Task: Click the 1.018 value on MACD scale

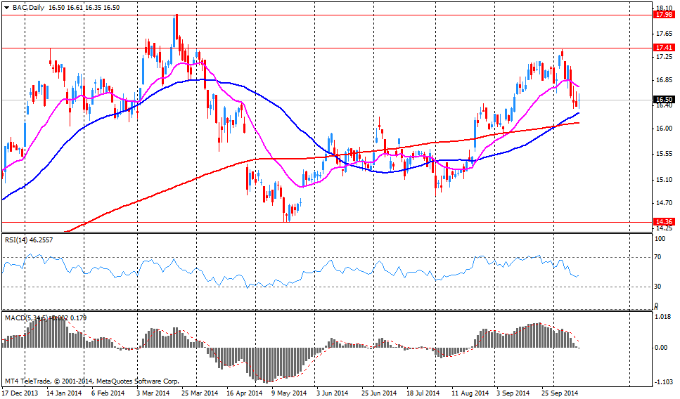Action: pyautogui.click(x=663, y=316)
